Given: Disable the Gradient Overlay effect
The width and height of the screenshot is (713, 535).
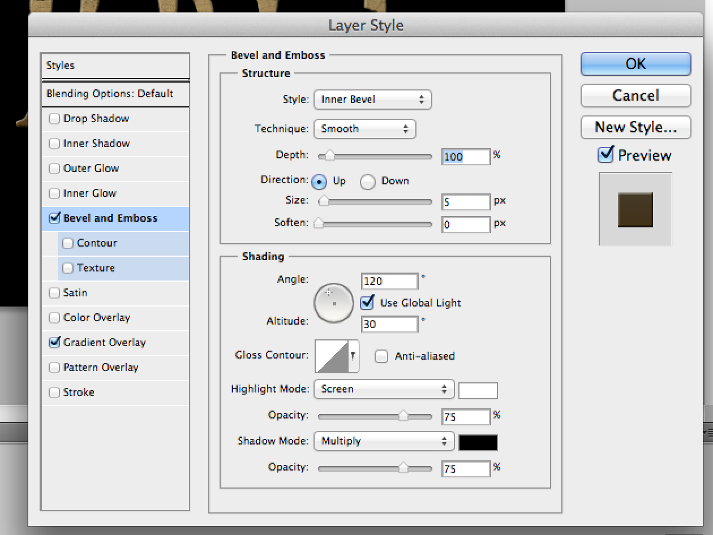Looking at the screenshot, I should (54, 342).
